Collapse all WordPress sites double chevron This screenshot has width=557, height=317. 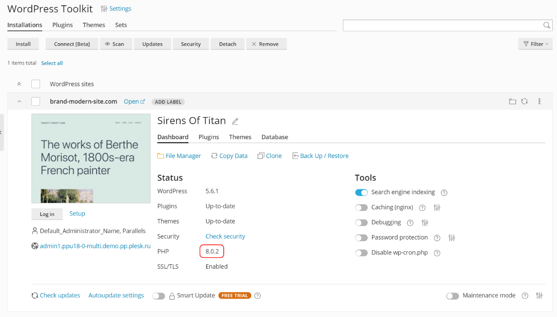click(19, 84)
